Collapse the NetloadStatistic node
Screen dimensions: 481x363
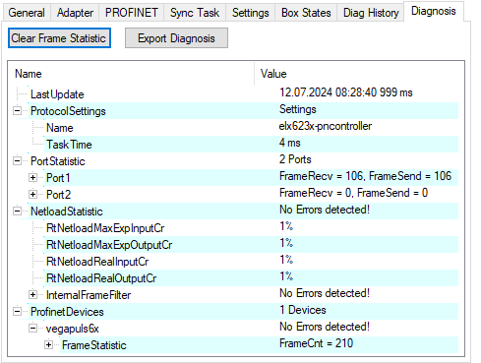coord(17,212)
